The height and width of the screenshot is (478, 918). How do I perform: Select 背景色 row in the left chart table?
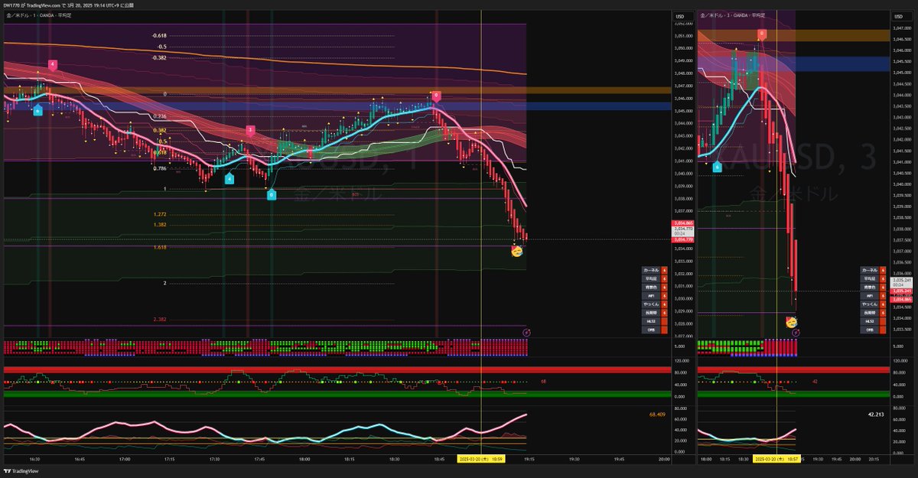[x=656, y=287]
